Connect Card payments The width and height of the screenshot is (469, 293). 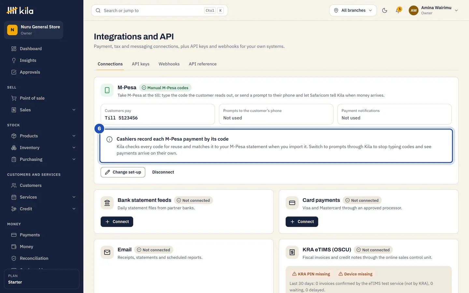pos(302,222)
